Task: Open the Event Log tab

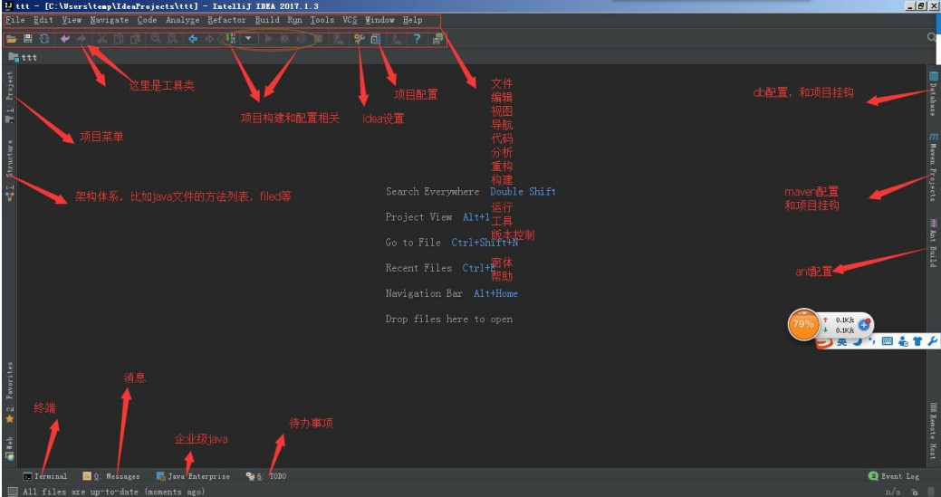Action: point(894,476)
